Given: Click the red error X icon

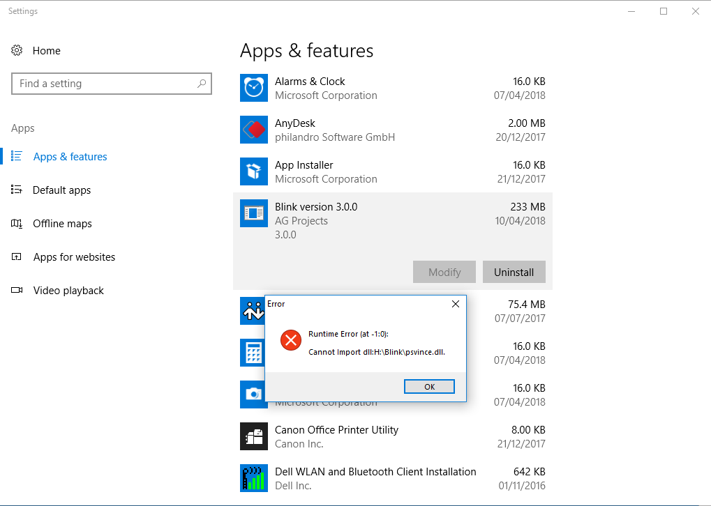Looking at the screenshot, I should click(291, 340).
